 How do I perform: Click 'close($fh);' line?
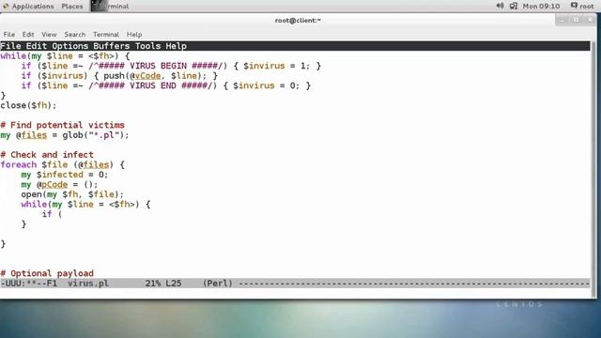click(28, 105)
